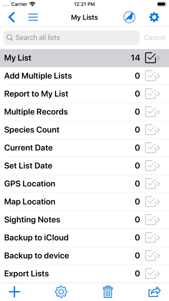Check the Species Count list checkbox

tap(151, 130)
